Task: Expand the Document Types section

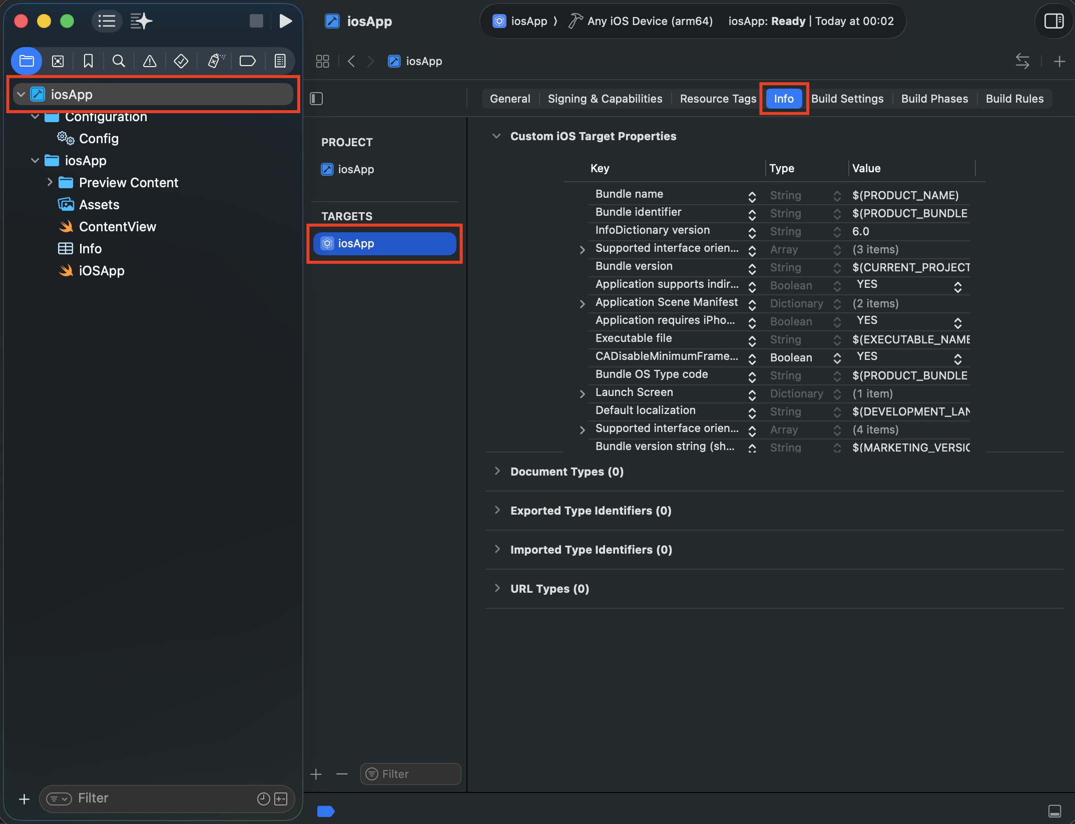Action: [497, 471]
